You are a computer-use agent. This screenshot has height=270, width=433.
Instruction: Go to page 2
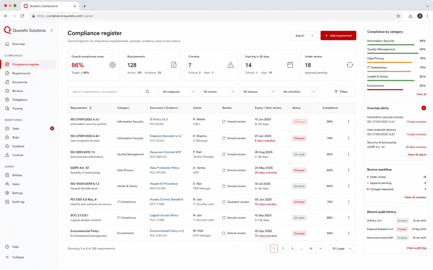coord(283,248)
